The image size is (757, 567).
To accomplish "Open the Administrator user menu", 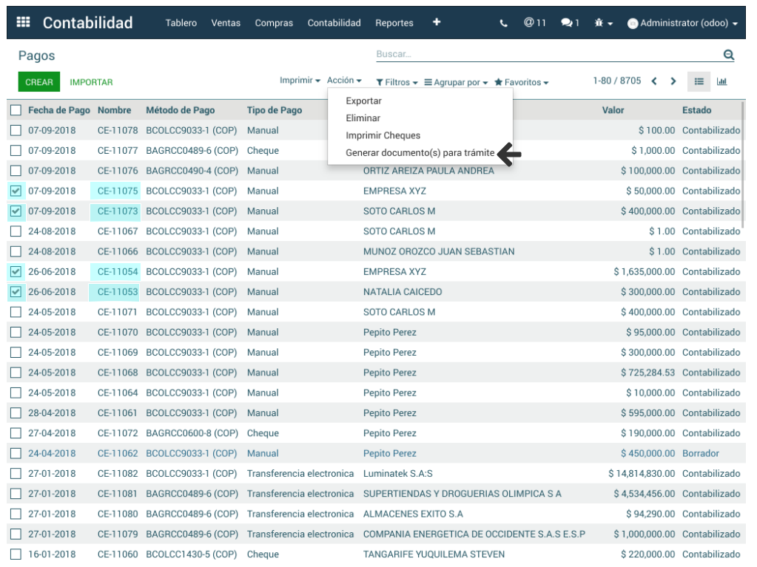I will pyautogui.click(x=682, y=23).
